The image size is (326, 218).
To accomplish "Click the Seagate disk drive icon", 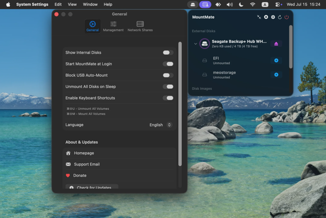I will point(205,43).
